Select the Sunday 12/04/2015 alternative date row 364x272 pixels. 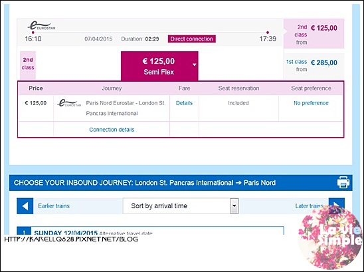tap(150, 231)
